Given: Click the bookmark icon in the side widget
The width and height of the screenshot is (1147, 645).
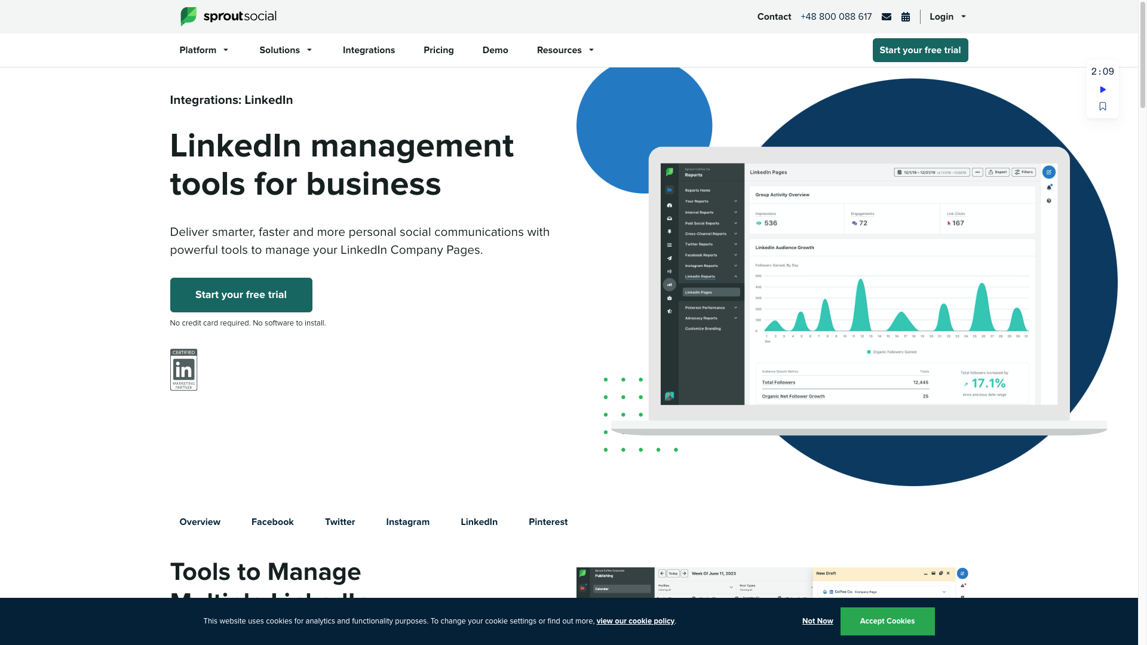Looking at the screenshot, I should [1103, 106].
